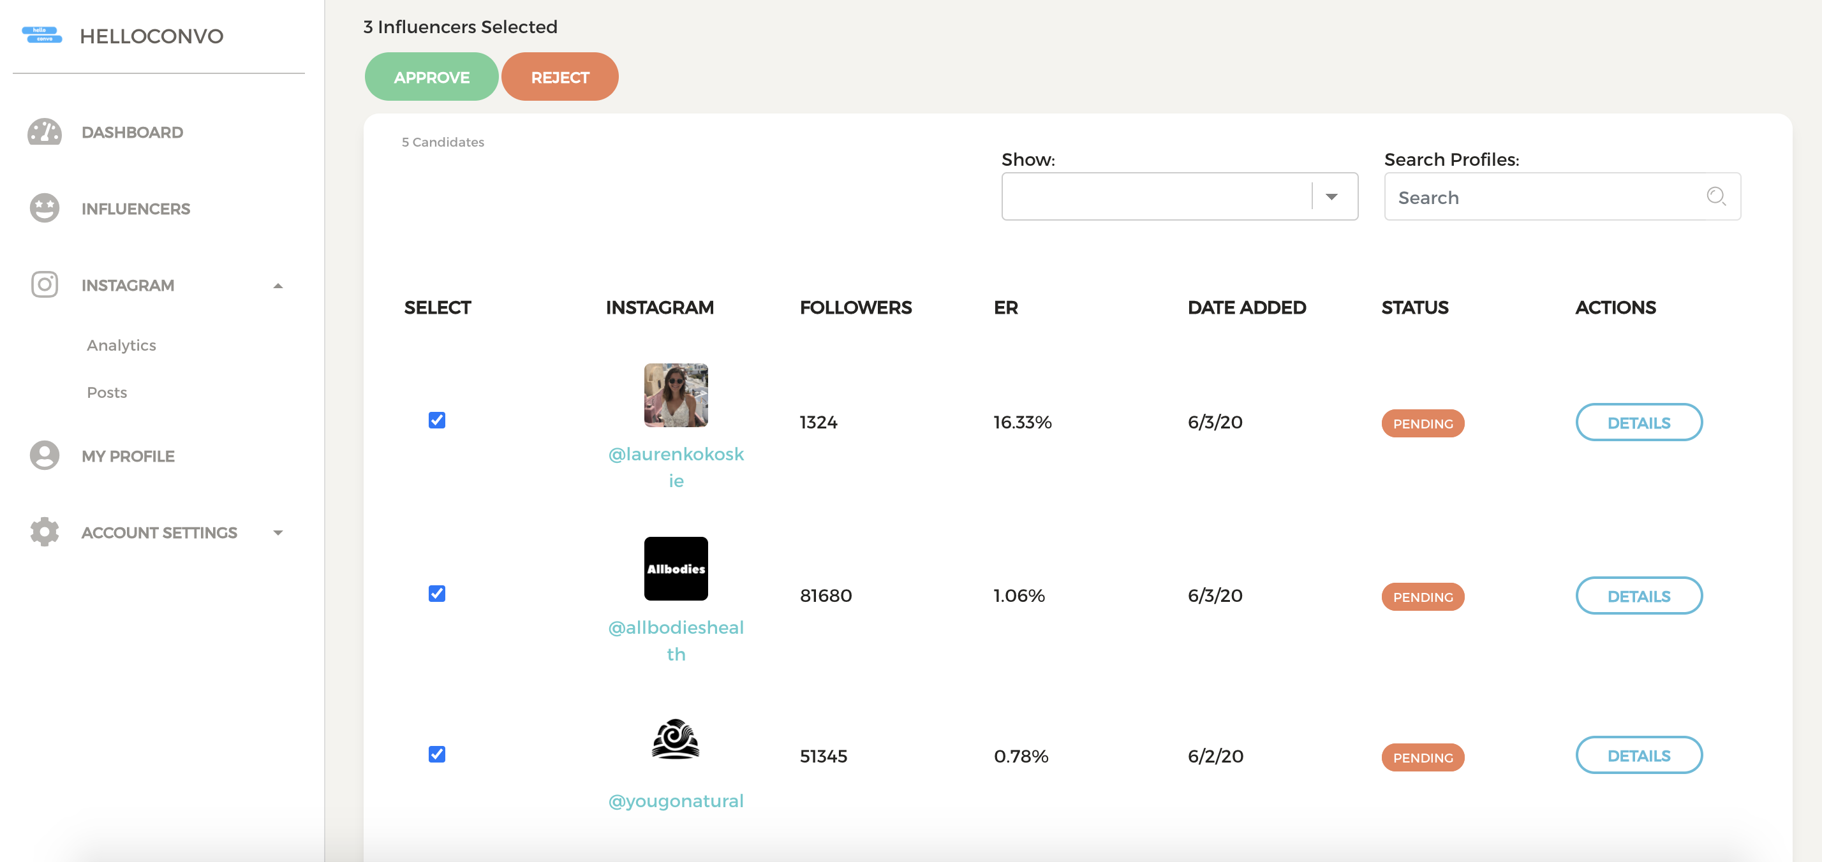Open Account Settings via the gear icon

click(44, 532)
